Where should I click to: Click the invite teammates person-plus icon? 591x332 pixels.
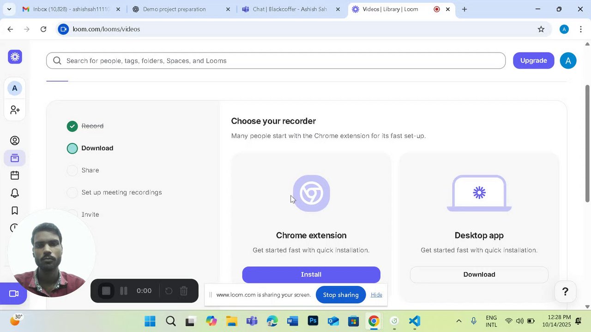click(15, 110)
